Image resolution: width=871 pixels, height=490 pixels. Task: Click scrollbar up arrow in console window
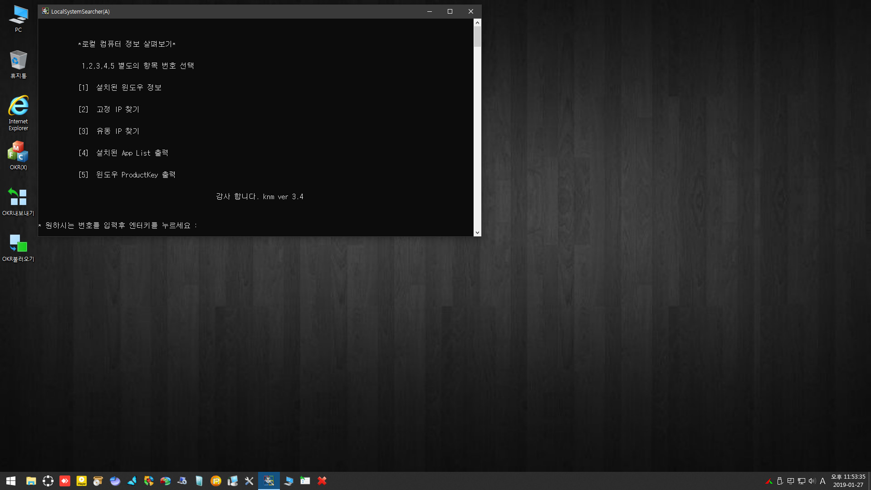click(x=477, y=22)
